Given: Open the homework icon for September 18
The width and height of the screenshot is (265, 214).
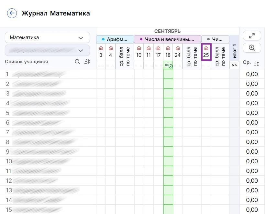Looking at the screenshot, I should click(x=168, y=48).
